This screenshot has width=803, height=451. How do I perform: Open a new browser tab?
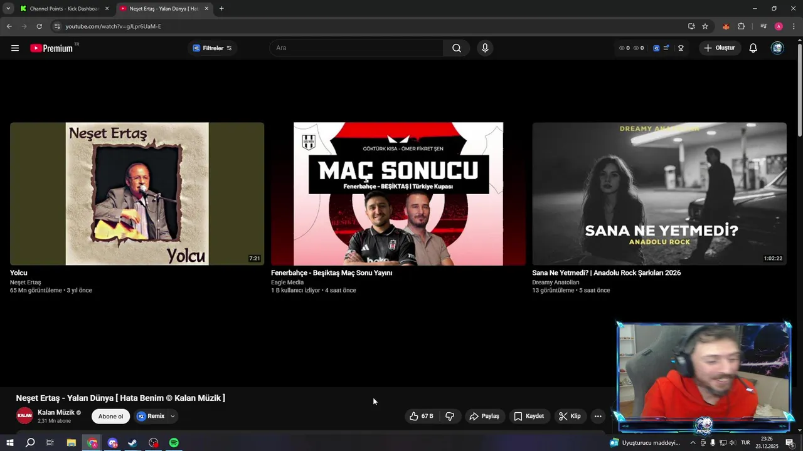[221, 9]
